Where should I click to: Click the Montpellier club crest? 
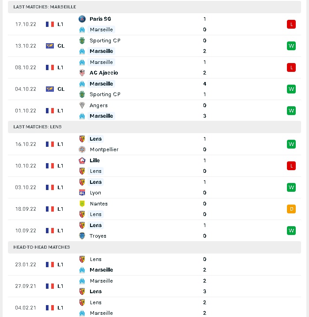point(82,149)
